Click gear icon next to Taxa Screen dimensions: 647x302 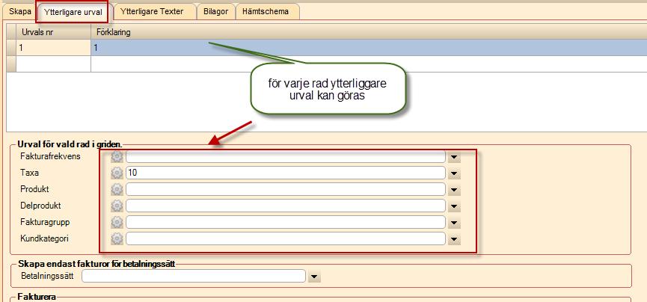point(117,173)
